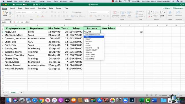Image resolution: width=185 pixels, height=104 pixels.
Task: Click the AutoSum sigma icon
Action: pos(149,12)
